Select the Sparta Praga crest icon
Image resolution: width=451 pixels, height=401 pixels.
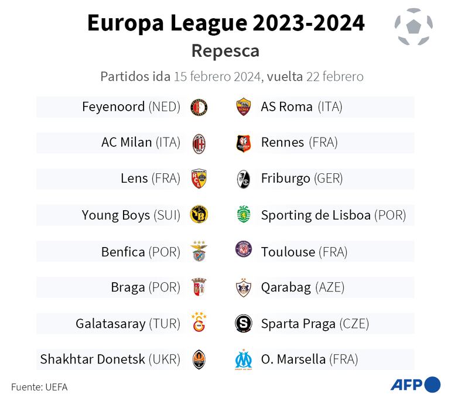coord(243,323)
